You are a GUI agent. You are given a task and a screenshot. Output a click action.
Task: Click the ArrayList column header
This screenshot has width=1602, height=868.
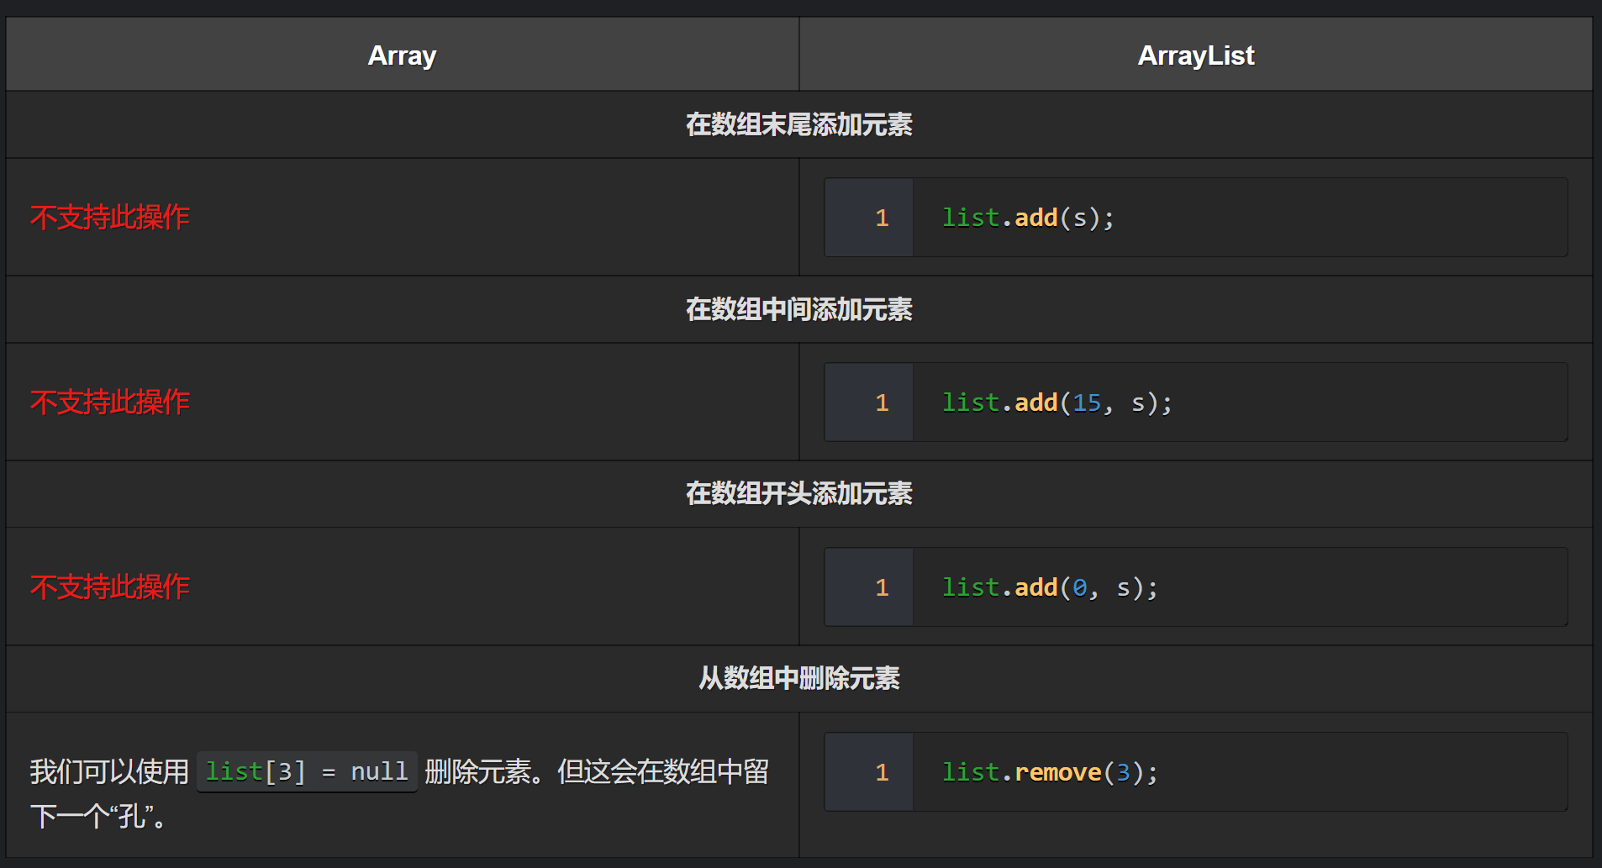pyautogui.click(x=1196, y=54)
